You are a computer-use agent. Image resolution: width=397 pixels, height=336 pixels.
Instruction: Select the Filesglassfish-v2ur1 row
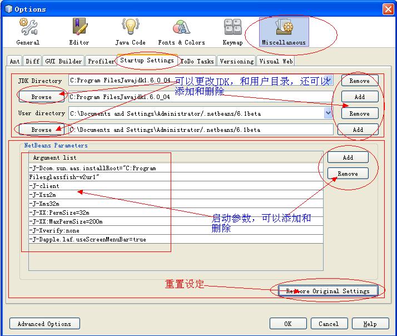176,177
